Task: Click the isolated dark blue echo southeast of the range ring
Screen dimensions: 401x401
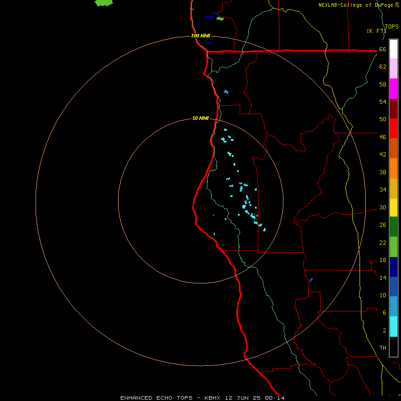Action: [x=311, y=280]
